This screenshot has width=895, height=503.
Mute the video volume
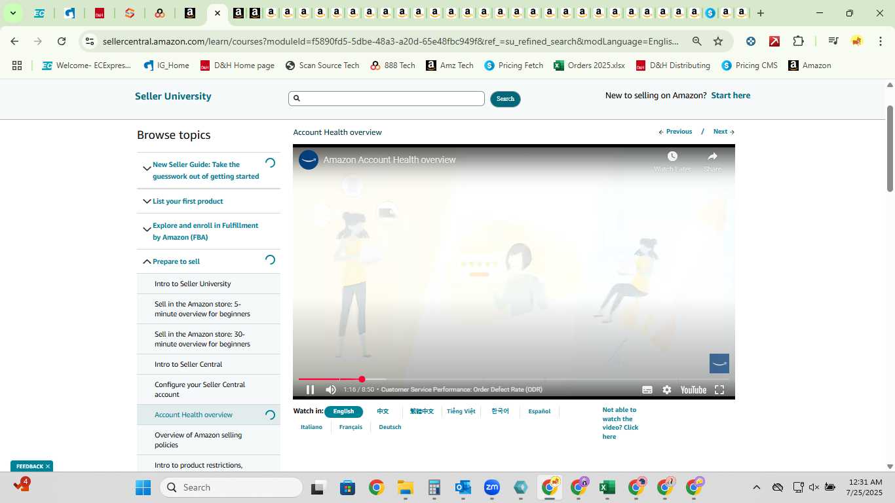tap(331, 390)
